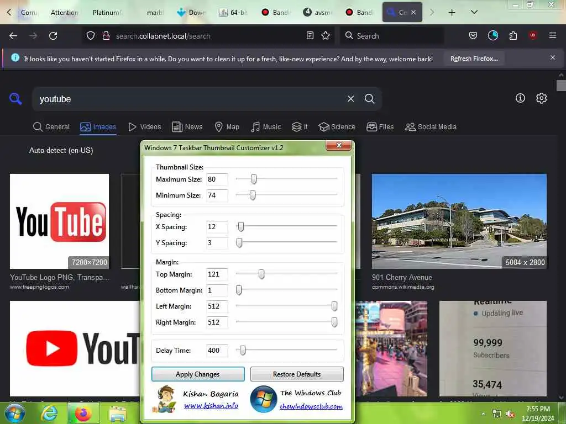The width and height of the screenshot is (566, 424).
Task: Launch Internet Explorer from the taskbar
Action: [x=49, y=414]
